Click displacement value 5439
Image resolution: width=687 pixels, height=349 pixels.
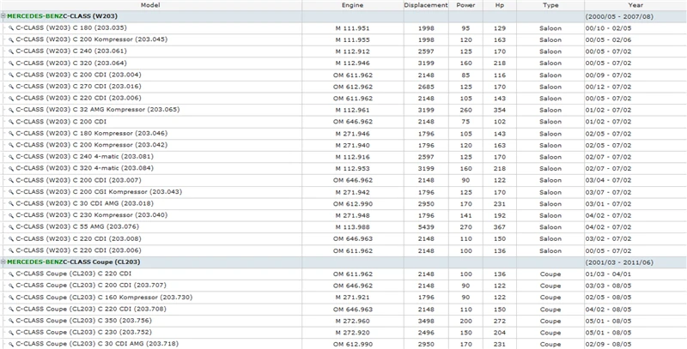pyautogui.click(x=426, y=227)
